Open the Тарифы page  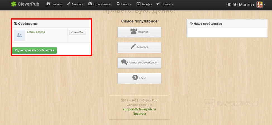pos(144,4)
